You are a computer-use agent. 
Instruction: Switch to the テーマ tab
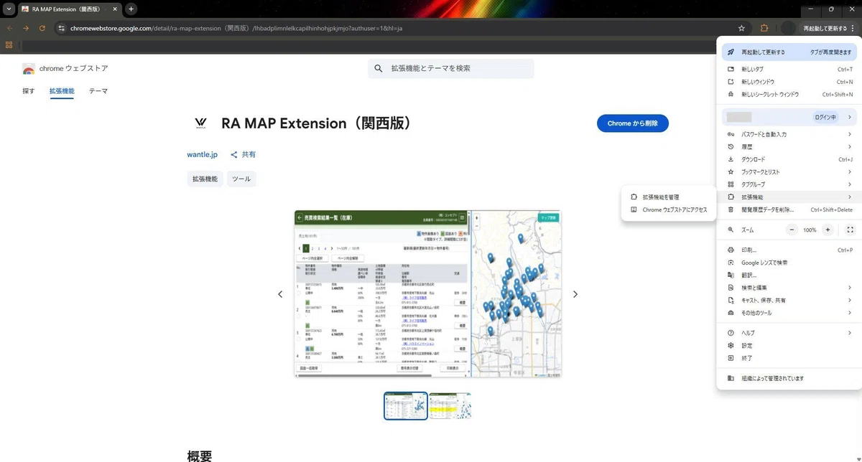pyautogui.click(x=98, y=91)
